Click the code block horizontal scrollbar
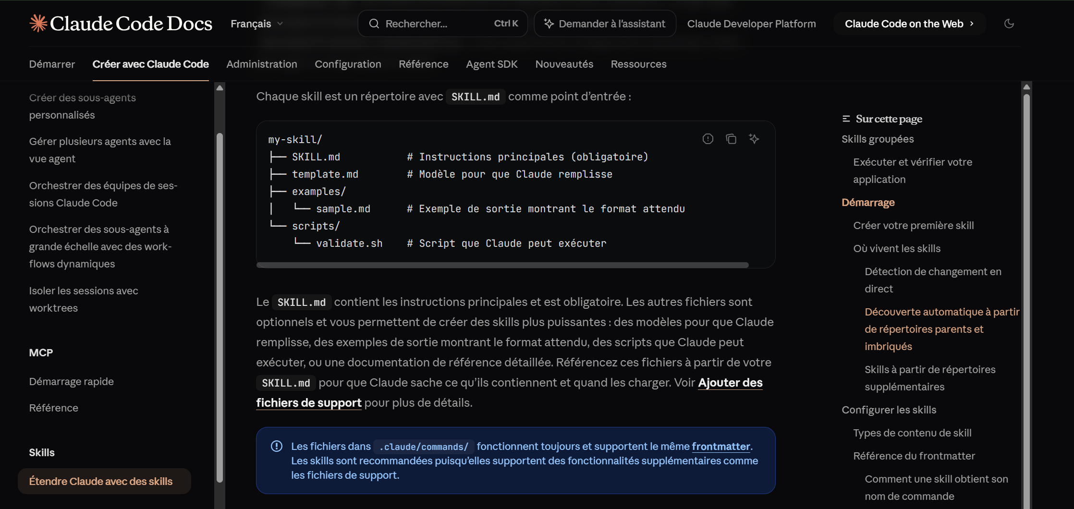1074x509 pixels. point(502,265)
